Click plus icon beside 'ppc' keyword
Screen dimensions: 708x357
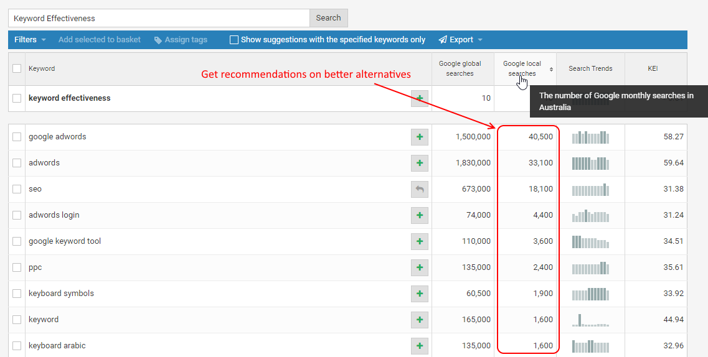pyautogui.click(x=419, y=267)
